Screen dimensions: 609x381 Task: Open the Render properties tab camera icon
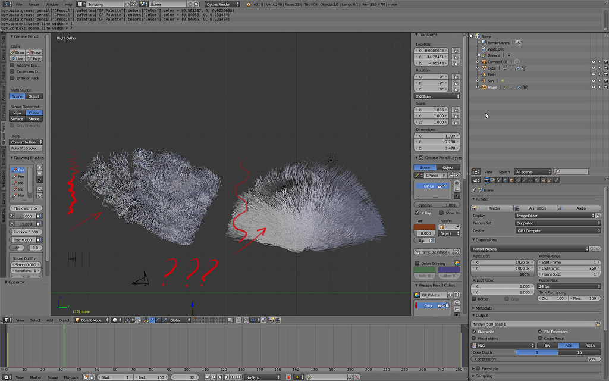click(486, 180)
